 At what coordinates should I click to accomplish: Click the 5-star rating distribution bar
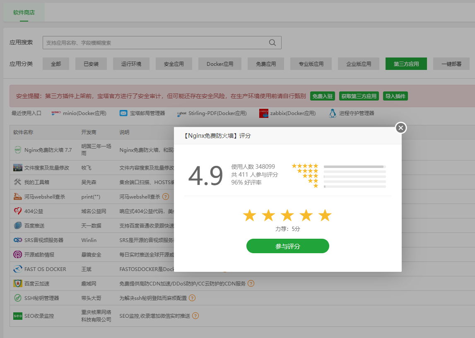tap(355, 167)
